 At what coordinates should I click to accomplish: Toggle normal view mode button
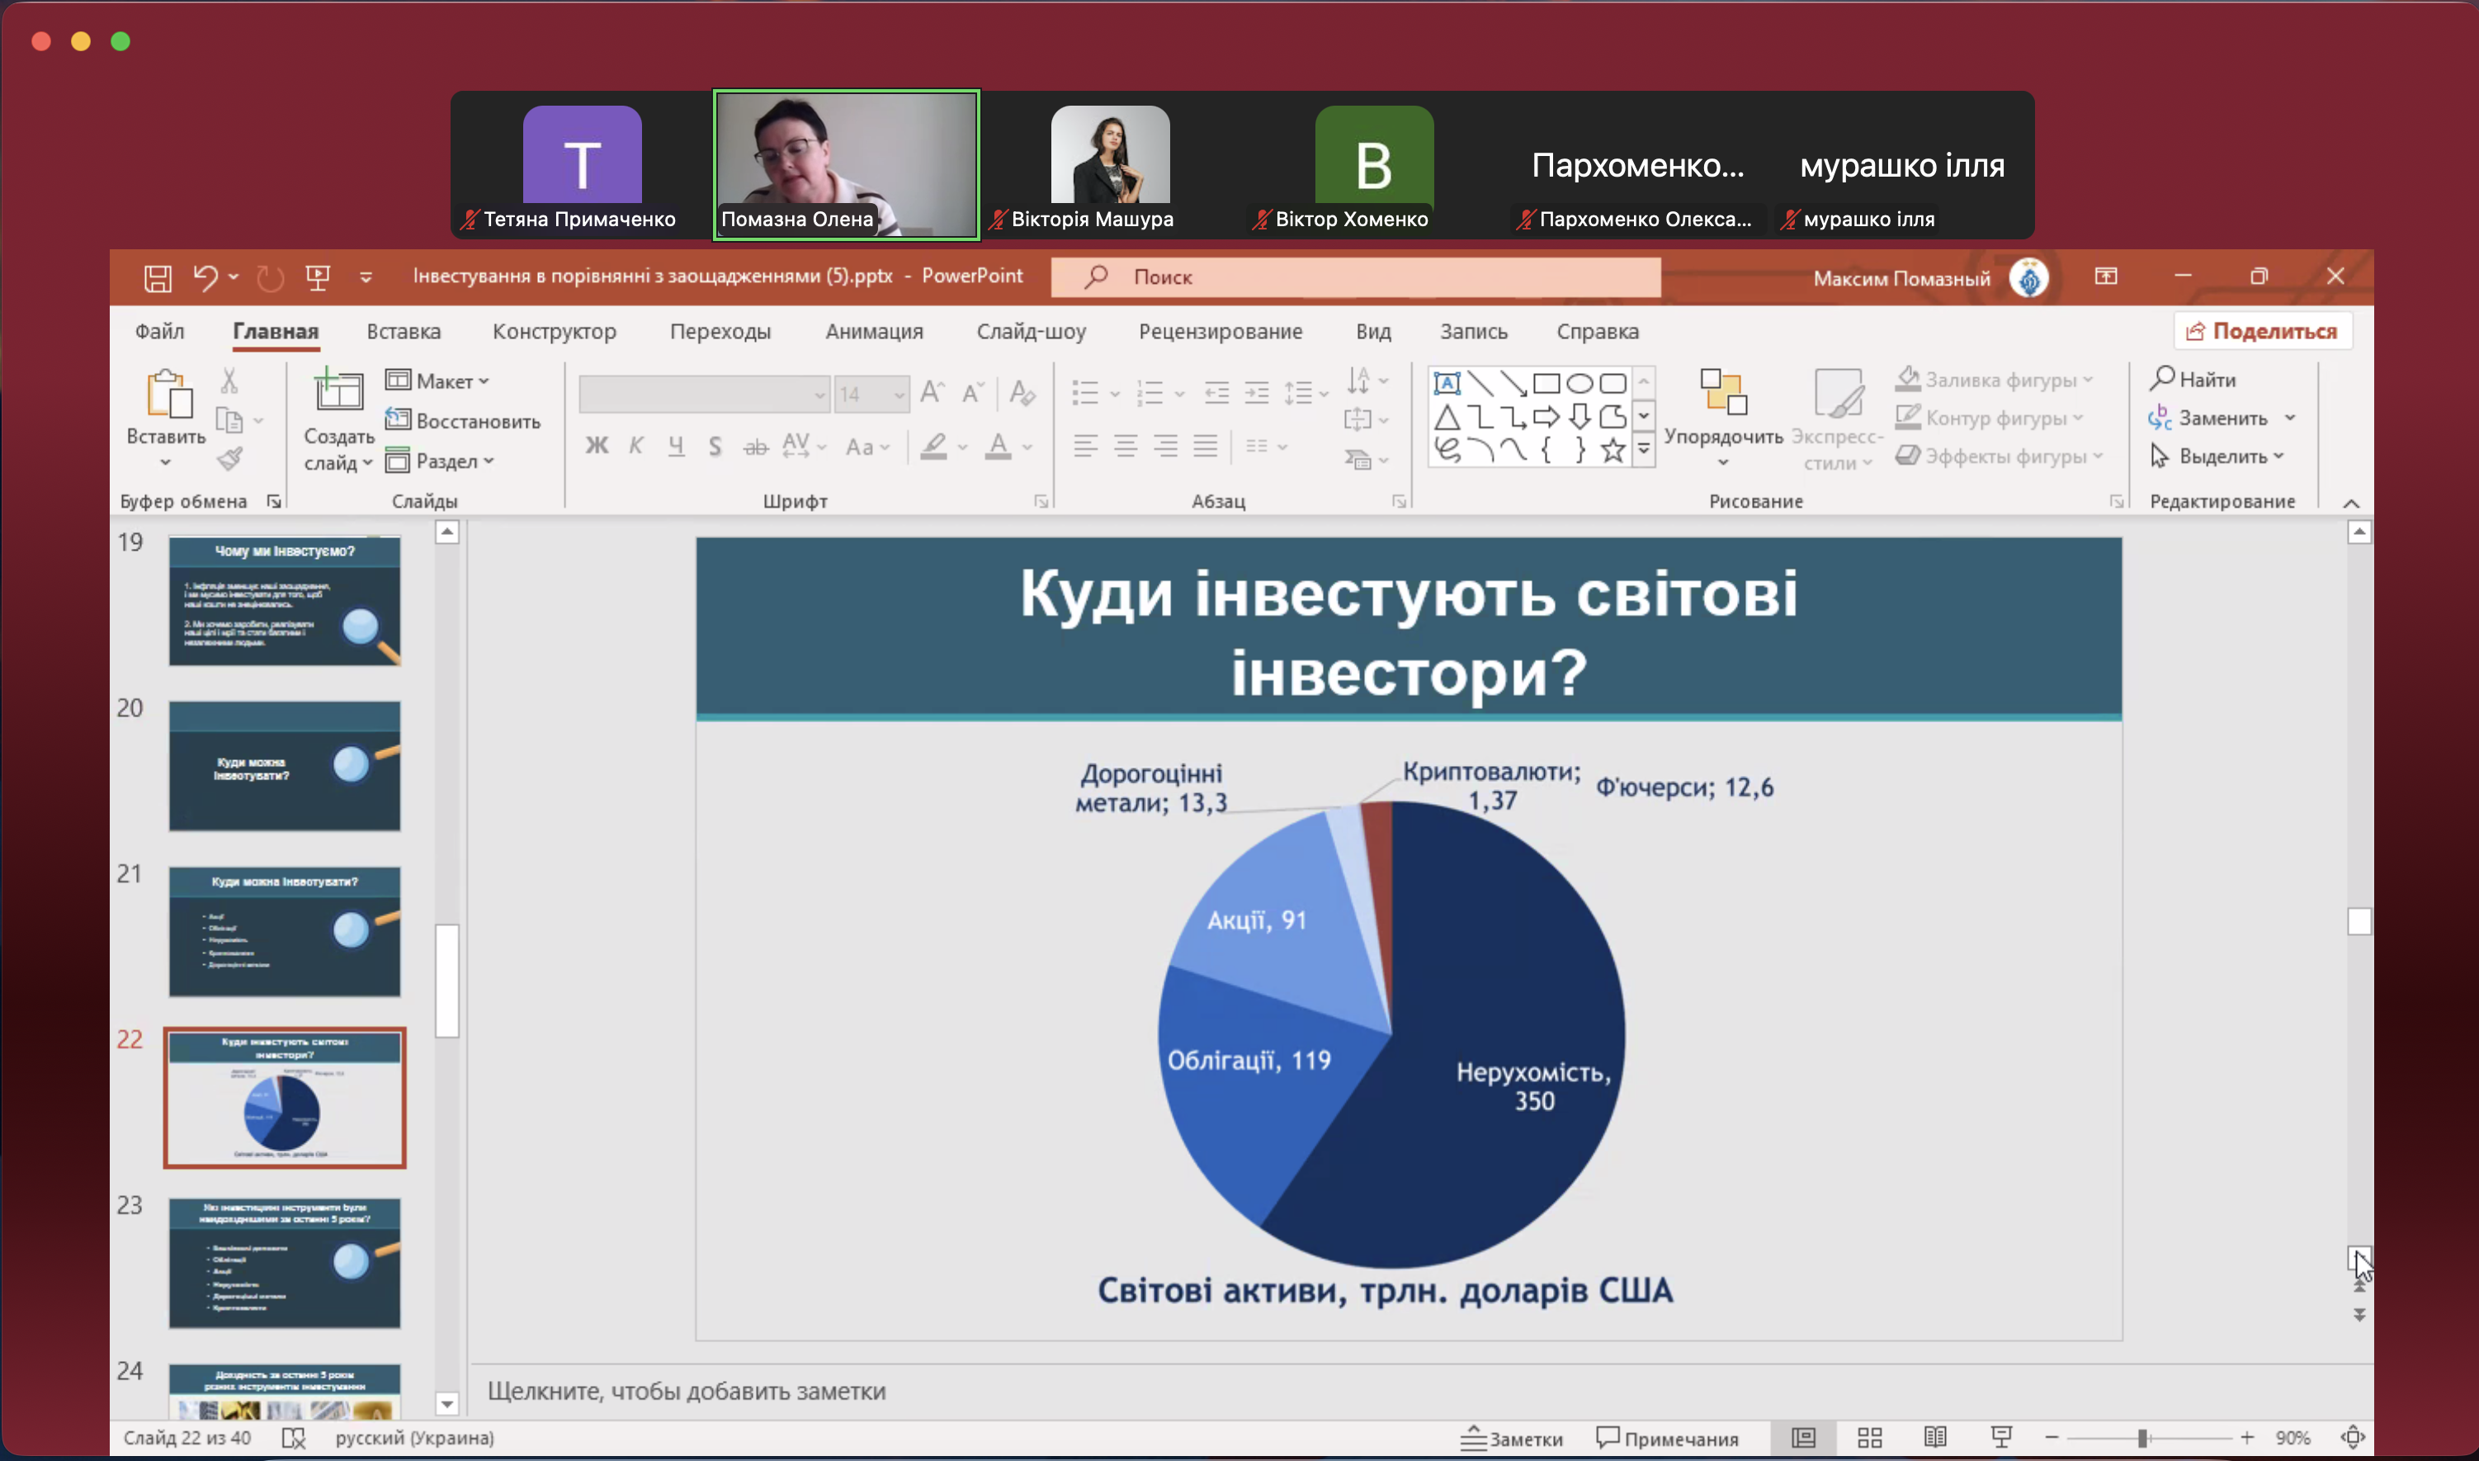[1803, 1437]
